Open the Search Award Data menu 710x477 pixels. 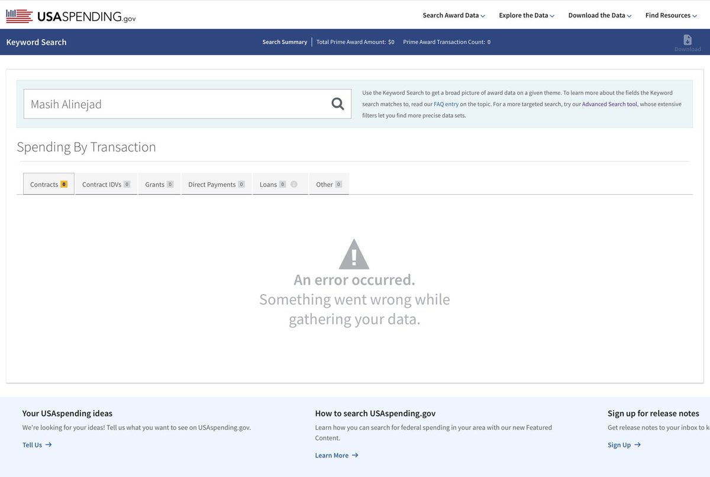pos(454,15)
